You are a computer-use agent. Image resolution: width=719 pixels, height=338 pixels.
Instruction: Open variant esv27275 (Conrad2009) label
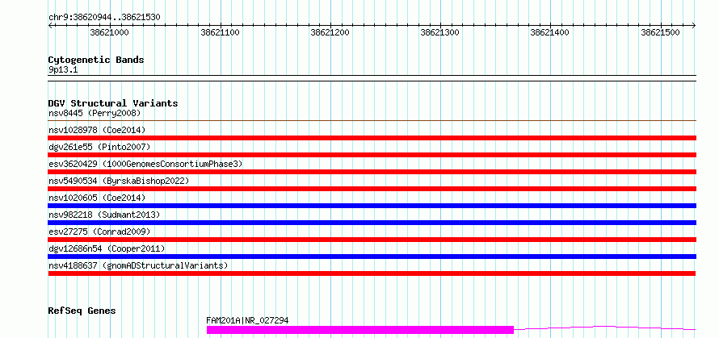99,232
